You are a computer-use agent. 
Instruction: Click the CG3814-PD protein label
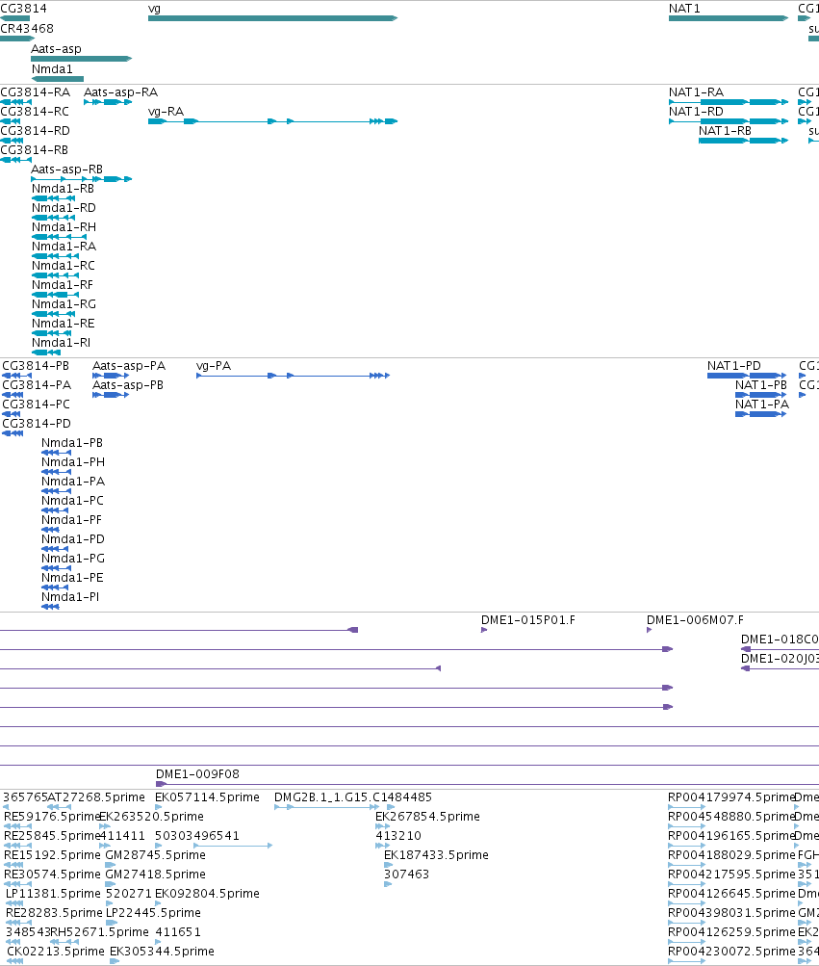37,423
